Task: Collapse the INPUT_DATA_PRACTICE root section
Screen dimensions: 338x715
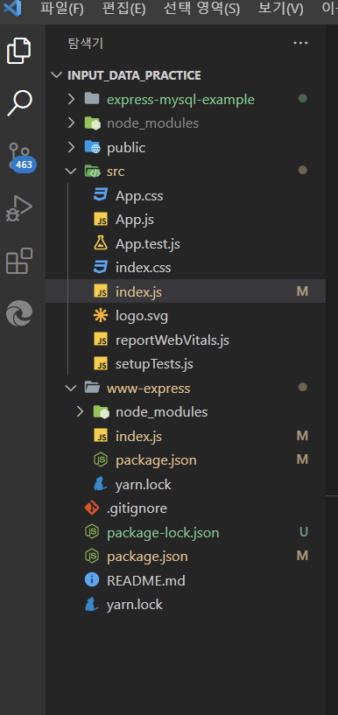Action: 57,75
